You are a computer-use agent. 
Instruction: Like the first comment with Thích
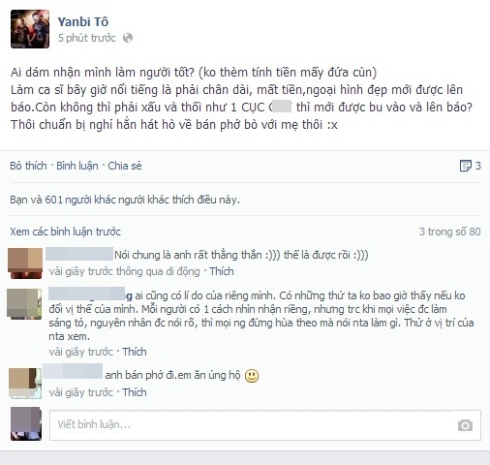pyautogui.click(x=222, y=271)
